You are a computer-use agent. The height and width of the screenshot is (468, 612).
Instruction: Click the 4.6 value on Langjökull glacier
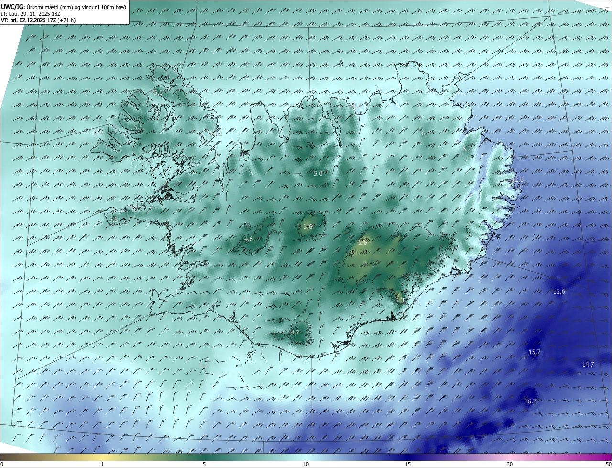(x=249, y=239)
